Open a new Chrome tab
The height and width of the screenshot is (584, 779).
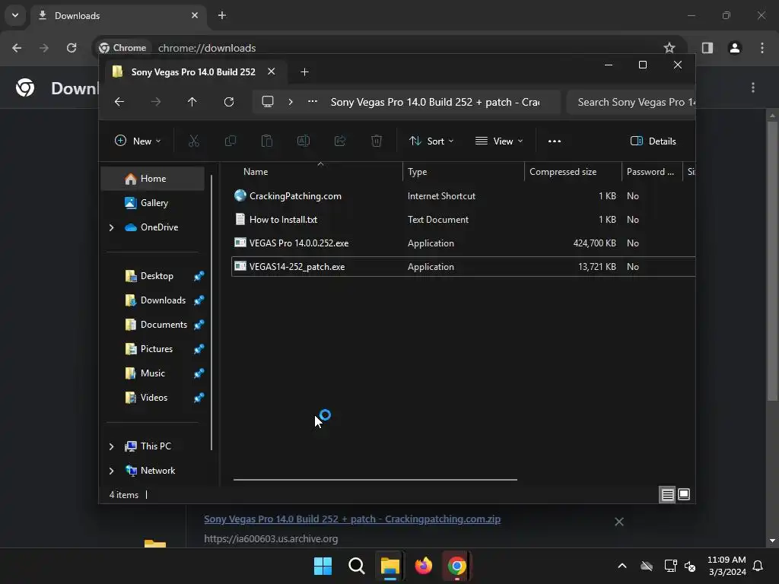(222, 15)
